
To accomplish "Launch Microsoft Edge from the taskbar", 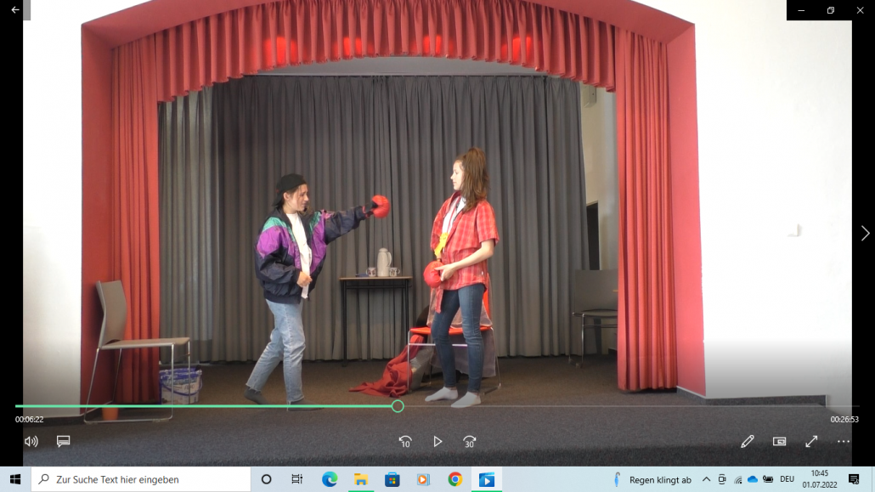I will pyautogui.click(x=330, y=479).
